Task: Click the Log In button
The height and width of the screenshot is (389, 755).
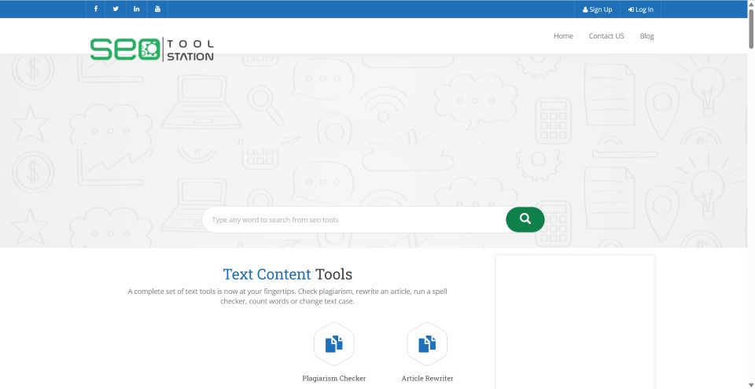Action: 641,9
